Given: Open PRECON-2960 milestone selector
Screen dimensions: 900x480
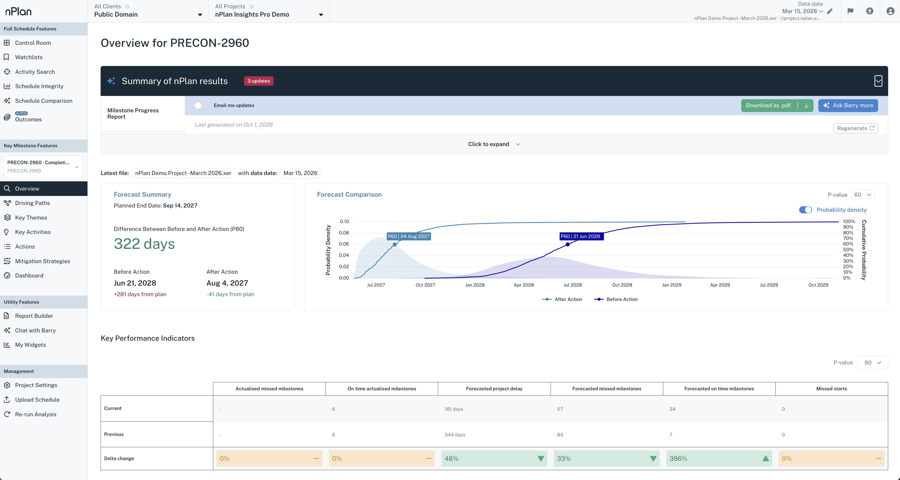Looking at the screenshot, I should [x=43, y=166].
